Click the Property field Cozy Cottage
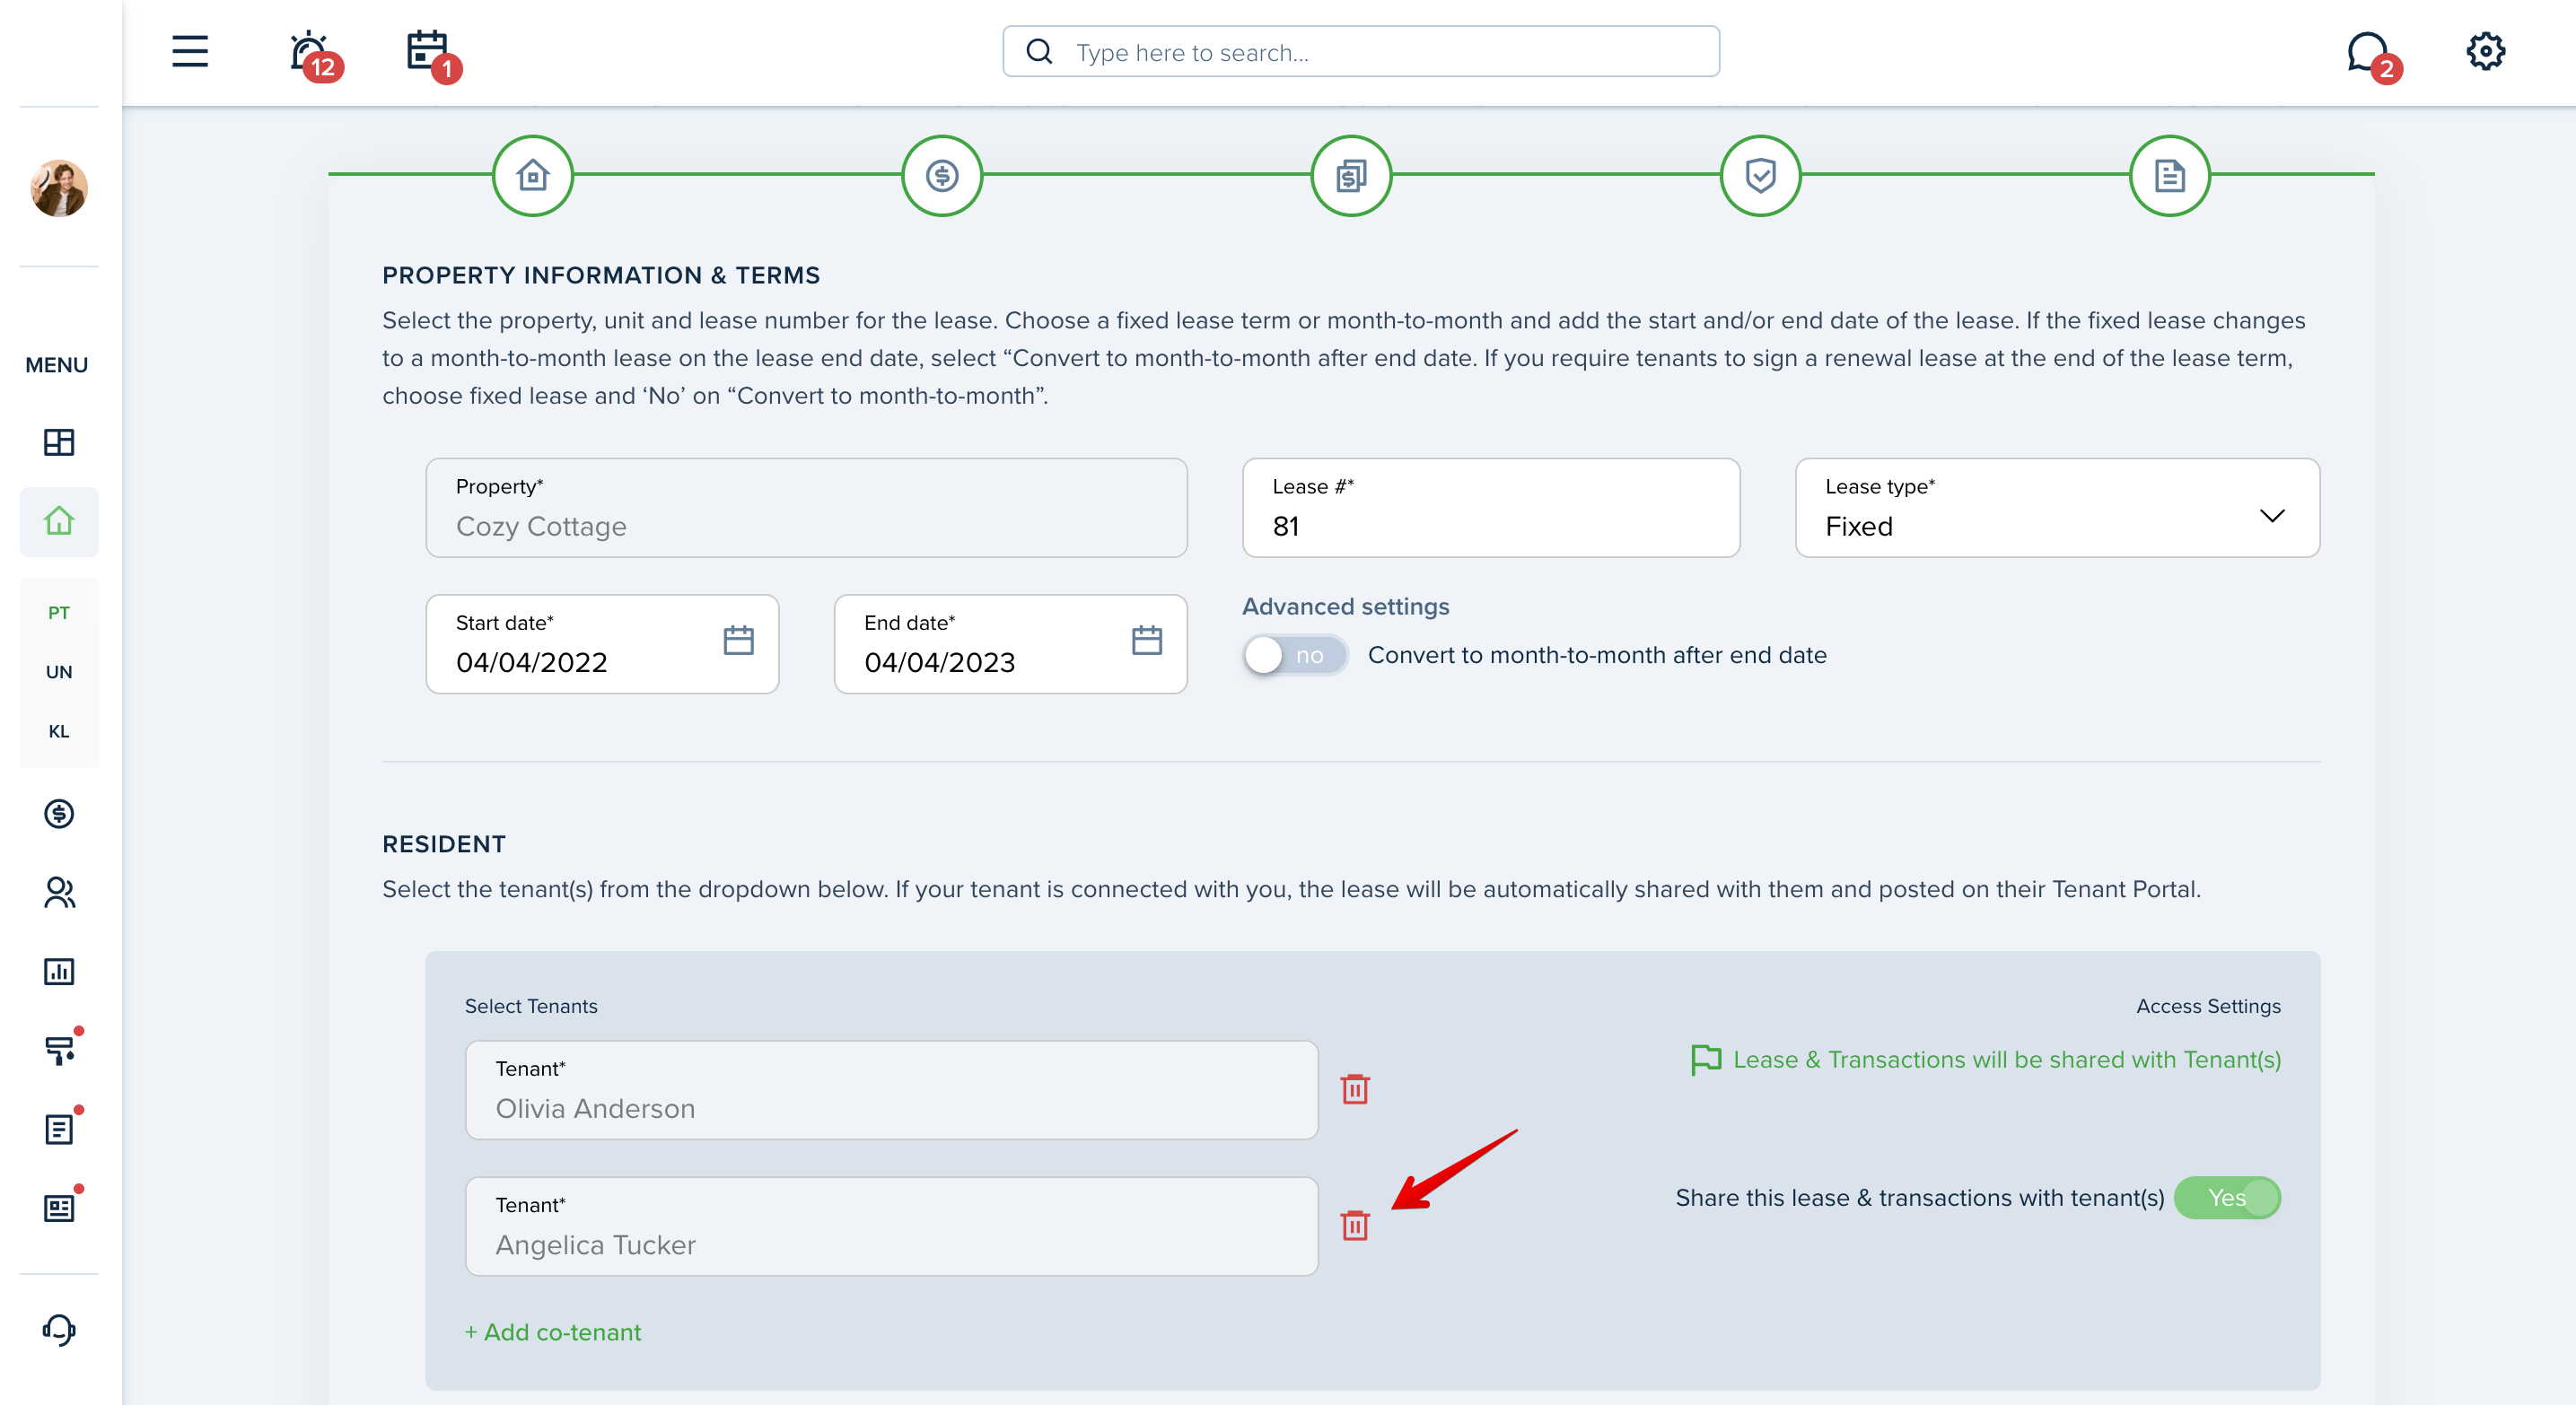Viewport: 2576px width, 1405px height. click(806, 508)
